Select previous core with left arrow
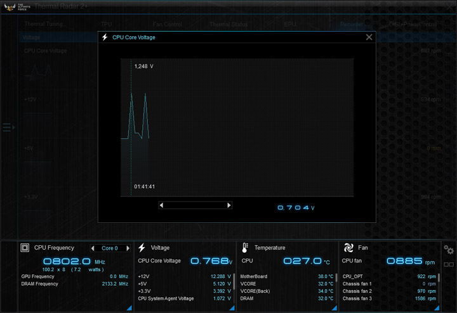Viewport: 457px width, 313px height. coord(93,248)
